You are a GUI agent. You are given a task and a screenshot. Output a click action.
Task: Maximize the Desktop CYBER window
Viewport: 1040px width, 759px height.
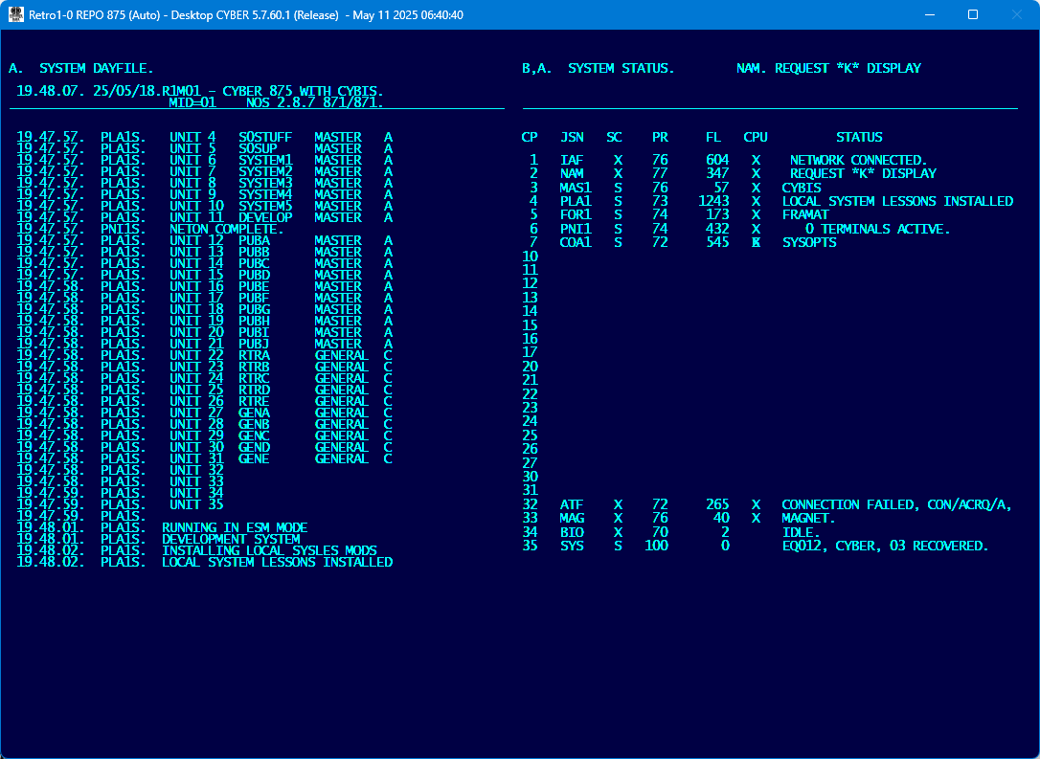point(972,15)
